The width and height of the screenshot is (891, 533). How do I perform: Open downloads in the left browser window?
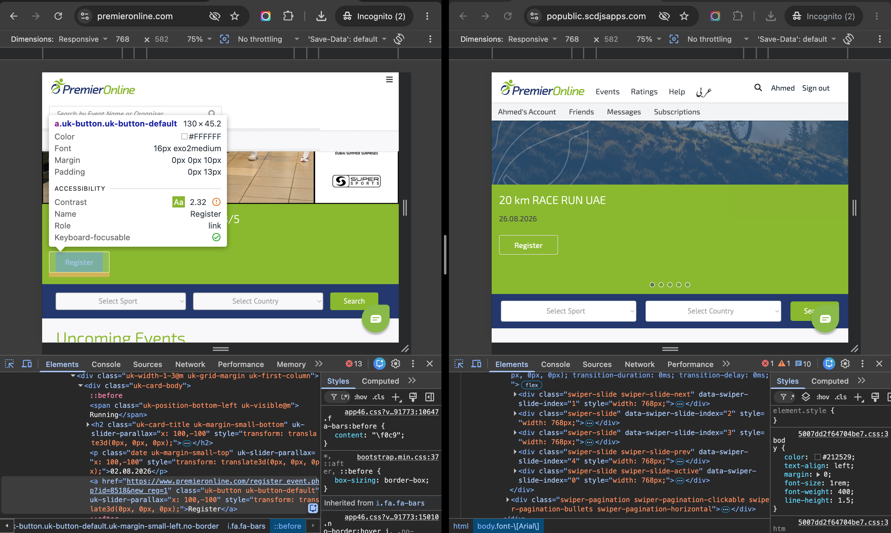point(321,16)
